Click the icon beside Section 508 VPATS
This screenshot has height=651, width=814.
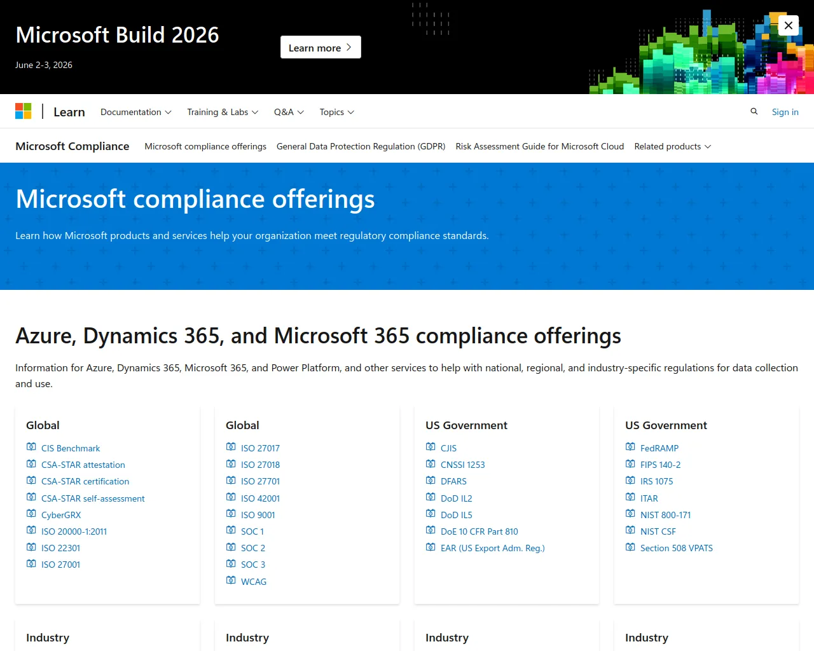pos(630,547)
